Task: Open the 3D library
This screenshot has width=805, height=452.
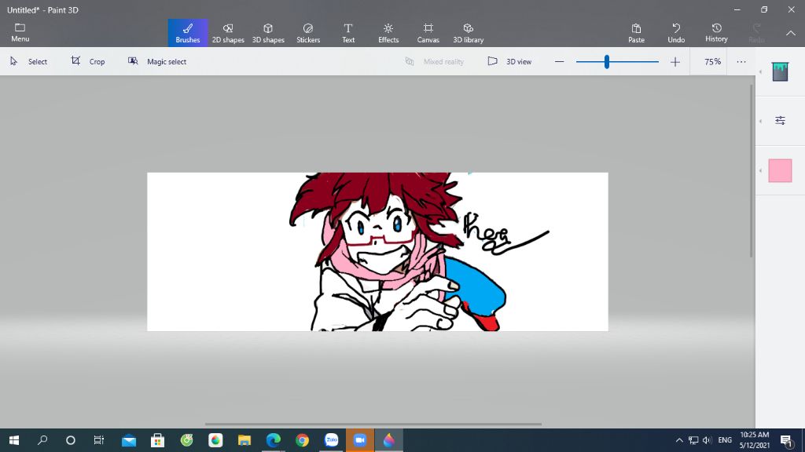Action: coord(469,33)
